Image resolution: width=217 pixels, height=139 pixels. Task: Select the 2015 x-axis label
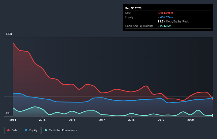click(x=42, y=120)
